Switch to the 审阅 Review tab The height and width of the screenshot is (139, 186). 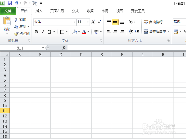pyautogui.click(x=105, y=11)
